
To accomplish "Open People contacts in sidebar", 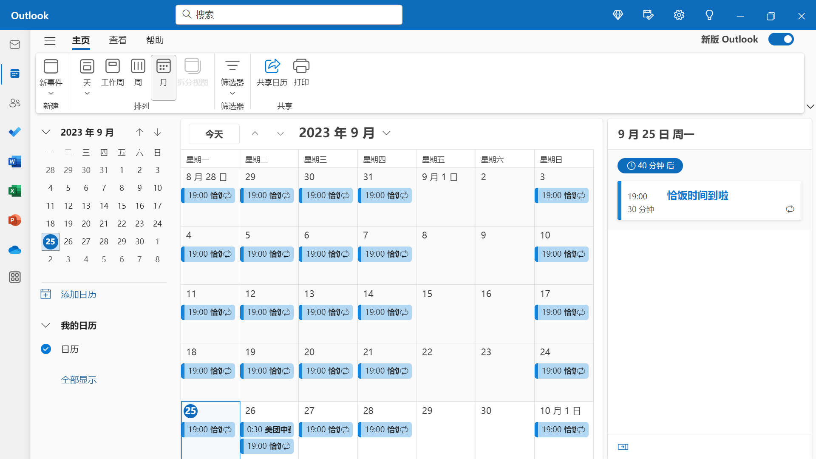I will 15,103.
